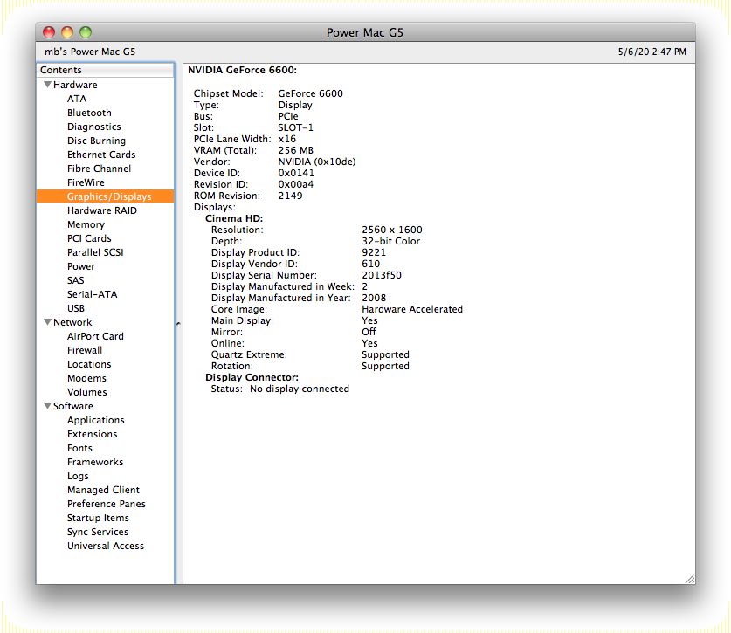Click the sidebar split divider handle

pyautogui.click(x=178, y=324)
